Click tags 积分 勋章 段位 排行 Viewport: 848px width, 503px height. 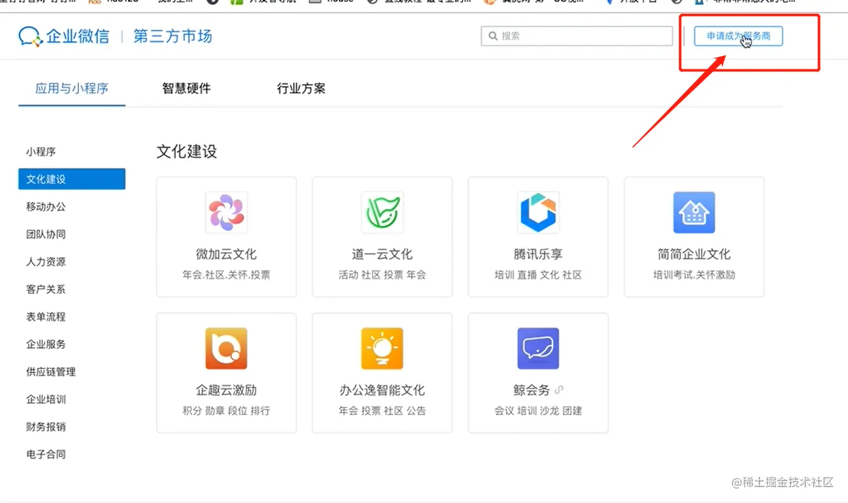pos(226,411)
